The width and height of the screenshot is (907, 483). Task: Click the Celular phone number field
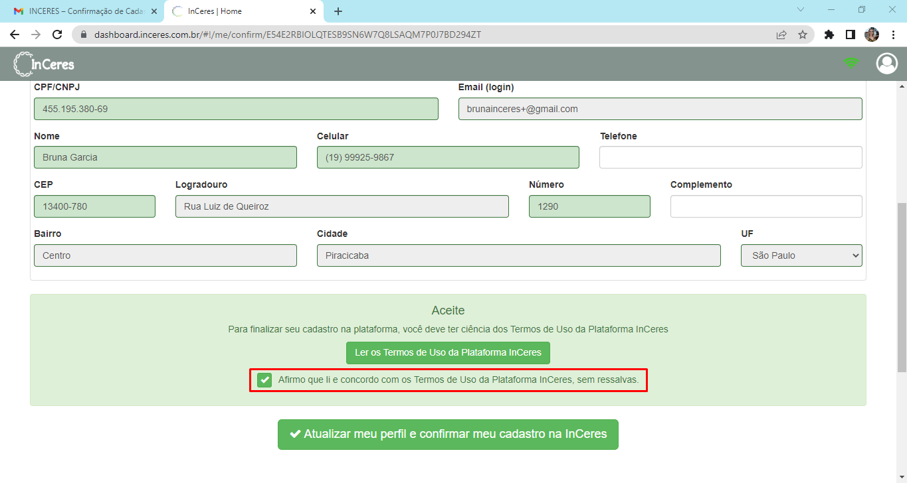click(x=448, y=157)
